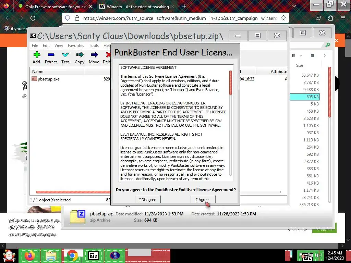The width and height of the screenshot is (351, 263).
Task: Switch to Only Freeware software tab
Action: coord(55,7)
